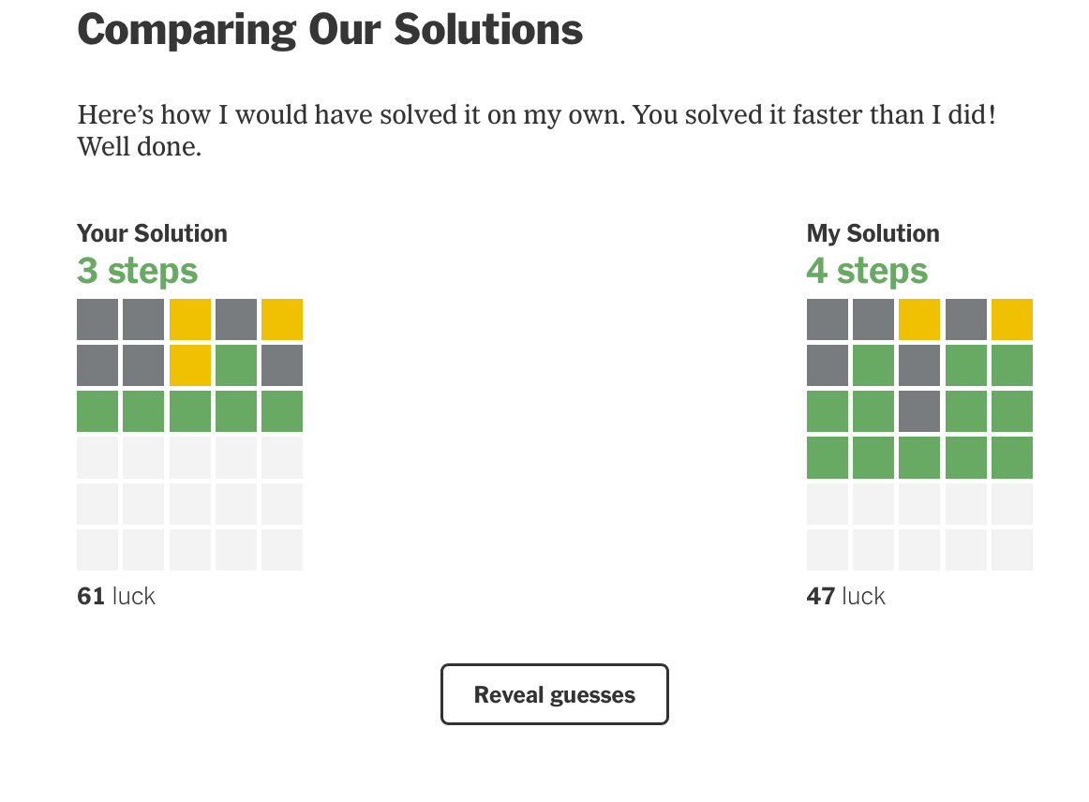Click the green '4 steps' text
Image resolution: width=1089 pixels, height=802 pixels.
pos(867,271)
